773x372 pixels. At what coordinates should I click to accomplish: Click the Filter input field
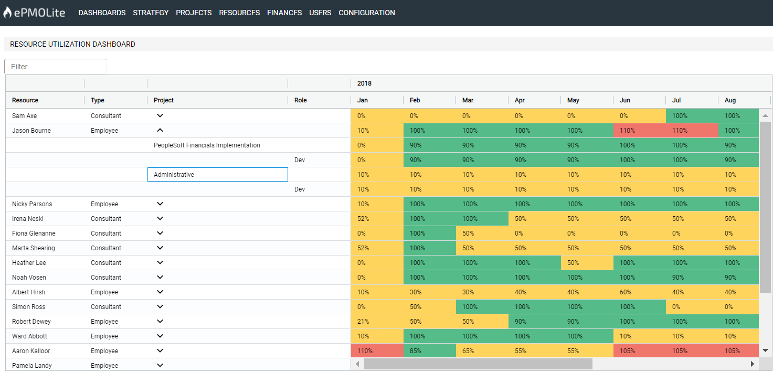pyautogui.click(x=56, y=67)
